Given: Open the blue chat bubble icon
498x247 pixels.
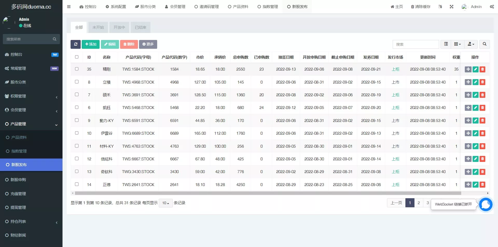Looking at the screenshot, I should click(486, 205).
